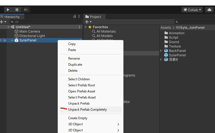Select Duplicate from context menu

point(75,65)
